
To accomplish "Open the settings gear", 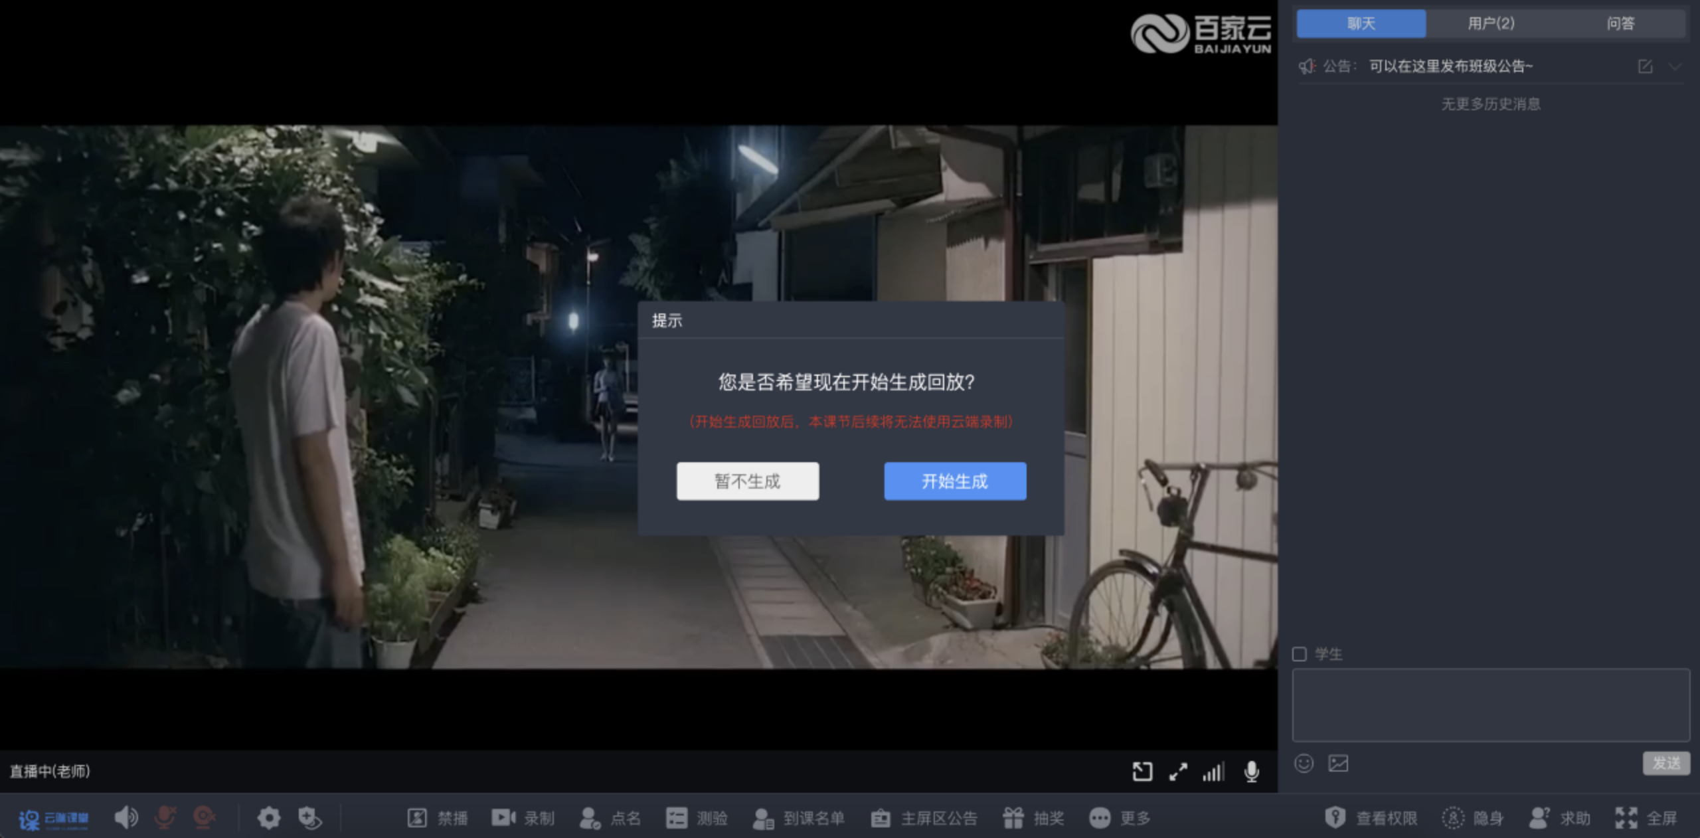I will coord(269,818).
